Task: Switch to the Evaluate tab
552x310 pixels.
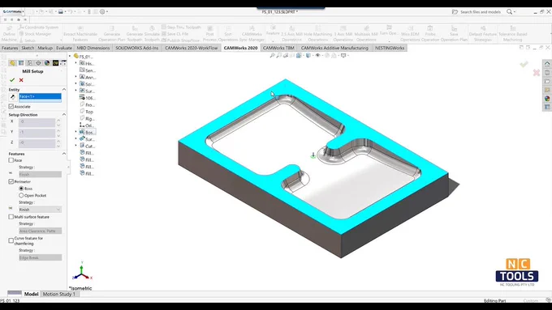Action: click(63, 48)
